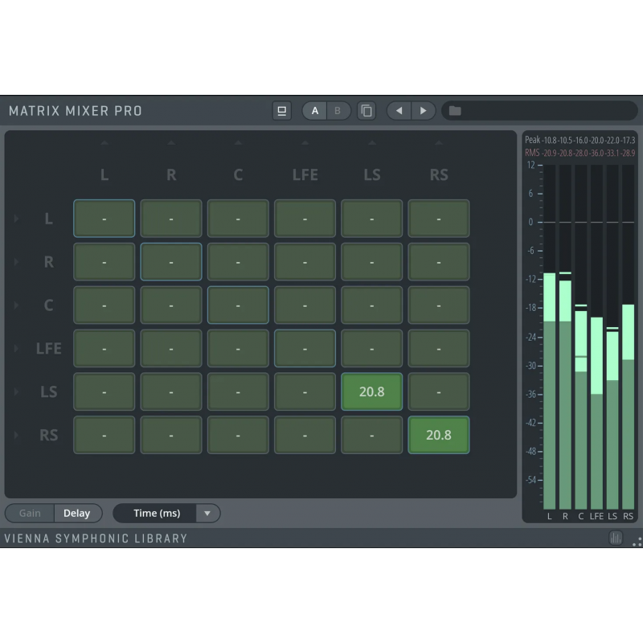Switch matrix view to Gain mode

click(x=30, y=513)
